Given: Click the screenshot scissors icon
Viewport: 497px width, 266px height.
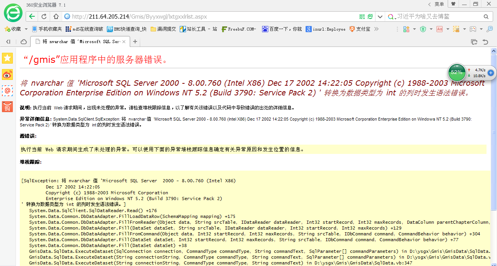Looking at the screenshot, I should click(456, 29).
